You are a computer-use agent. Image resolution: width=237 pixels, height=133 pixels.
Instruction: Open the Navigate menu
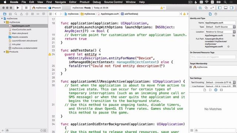pos(60,2)
